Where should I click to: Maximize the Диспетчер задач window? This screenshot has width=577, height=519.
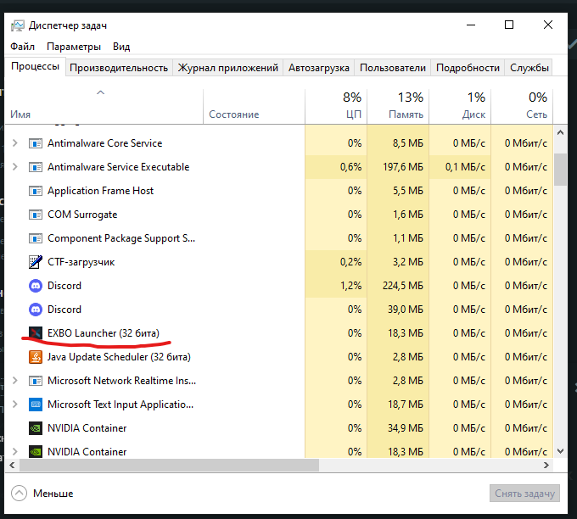pyautogui.click(x=509, y=25)
